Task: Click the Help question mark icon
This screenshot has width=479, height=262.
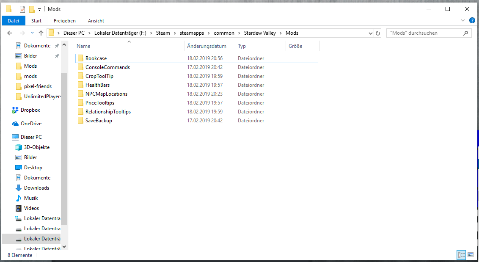Action: tap(472, 20)
